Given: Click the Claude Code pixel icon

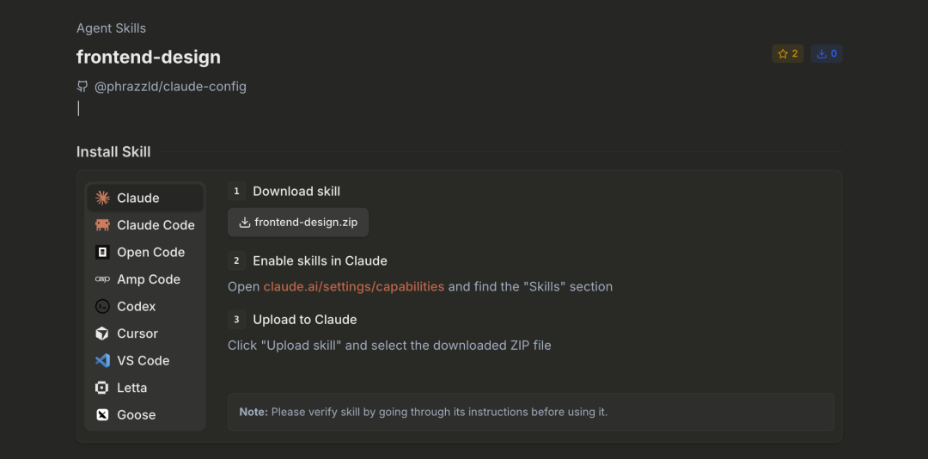Looking at the screenshot, I should 102,225.
